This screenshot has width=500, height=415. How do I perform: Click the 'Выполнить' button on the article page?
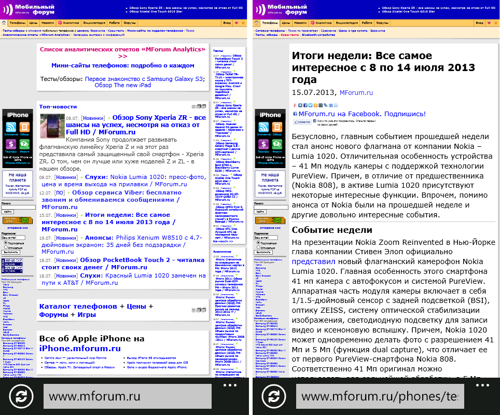click(x=263, y=252)
